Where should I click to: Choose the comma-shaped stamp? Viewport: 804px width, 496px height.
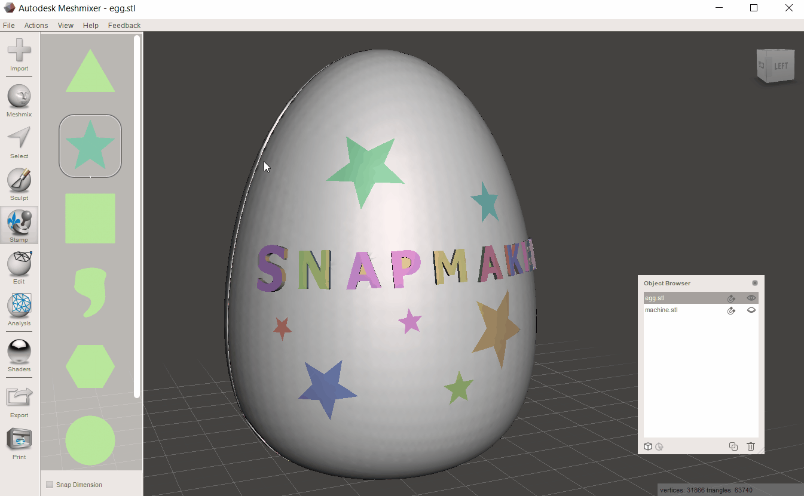coord(90,292)
